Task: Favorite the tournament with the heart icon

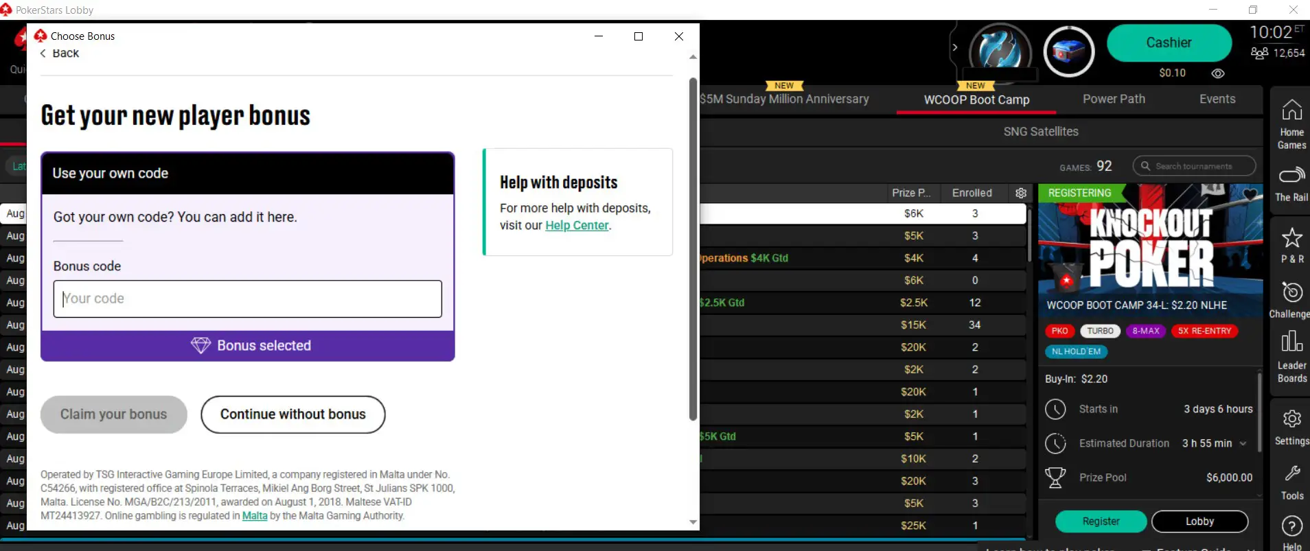Action: (1250, 194)
